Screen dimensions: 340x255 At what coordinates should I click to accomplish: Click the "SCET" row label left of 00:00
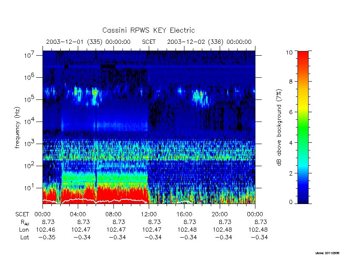pyautogui.click(x=22, y=215)
